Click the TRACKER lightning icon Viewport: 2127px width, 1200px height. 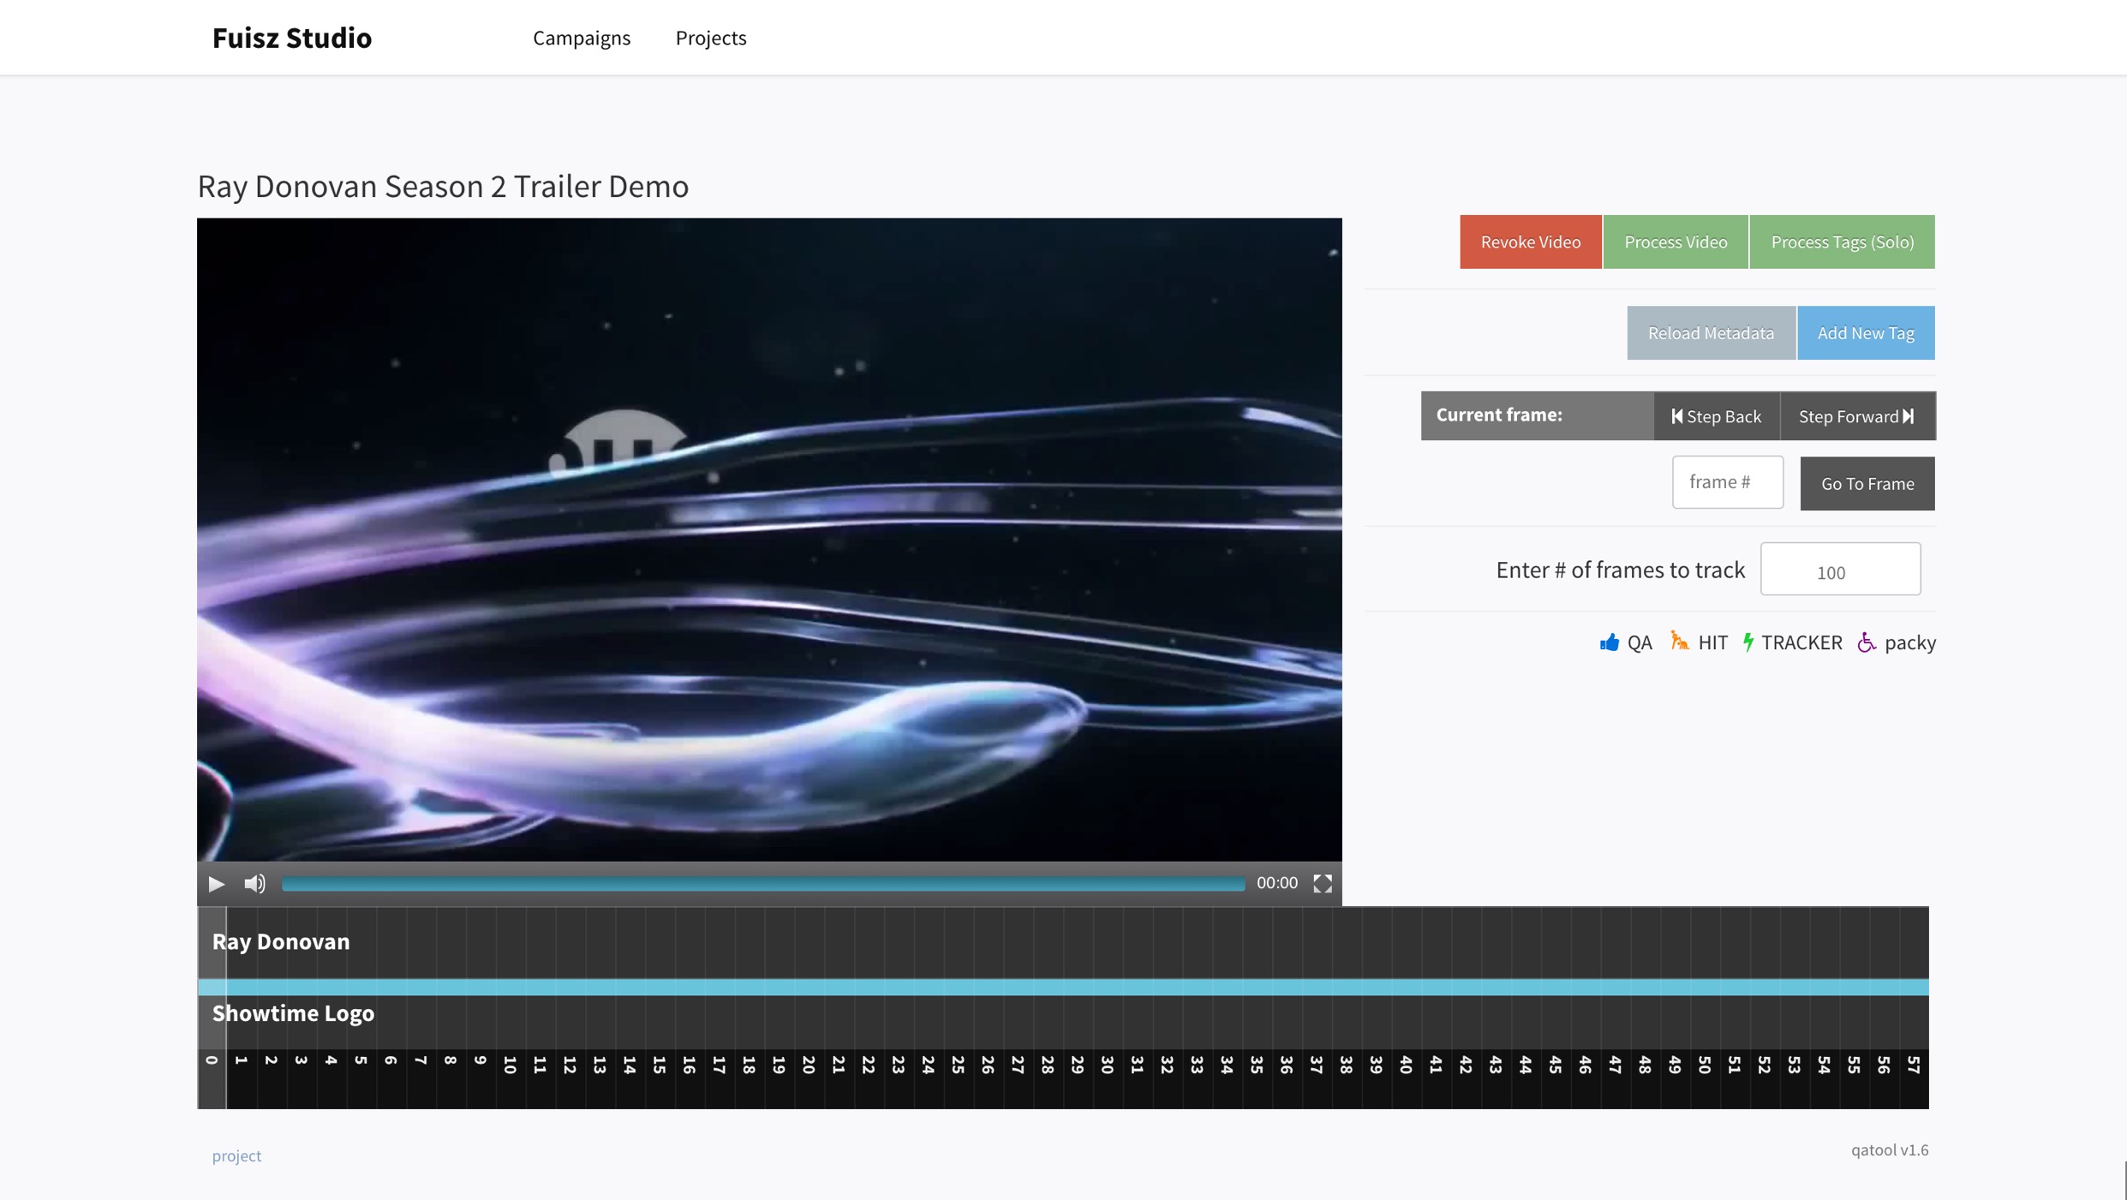pos(1748,642)
